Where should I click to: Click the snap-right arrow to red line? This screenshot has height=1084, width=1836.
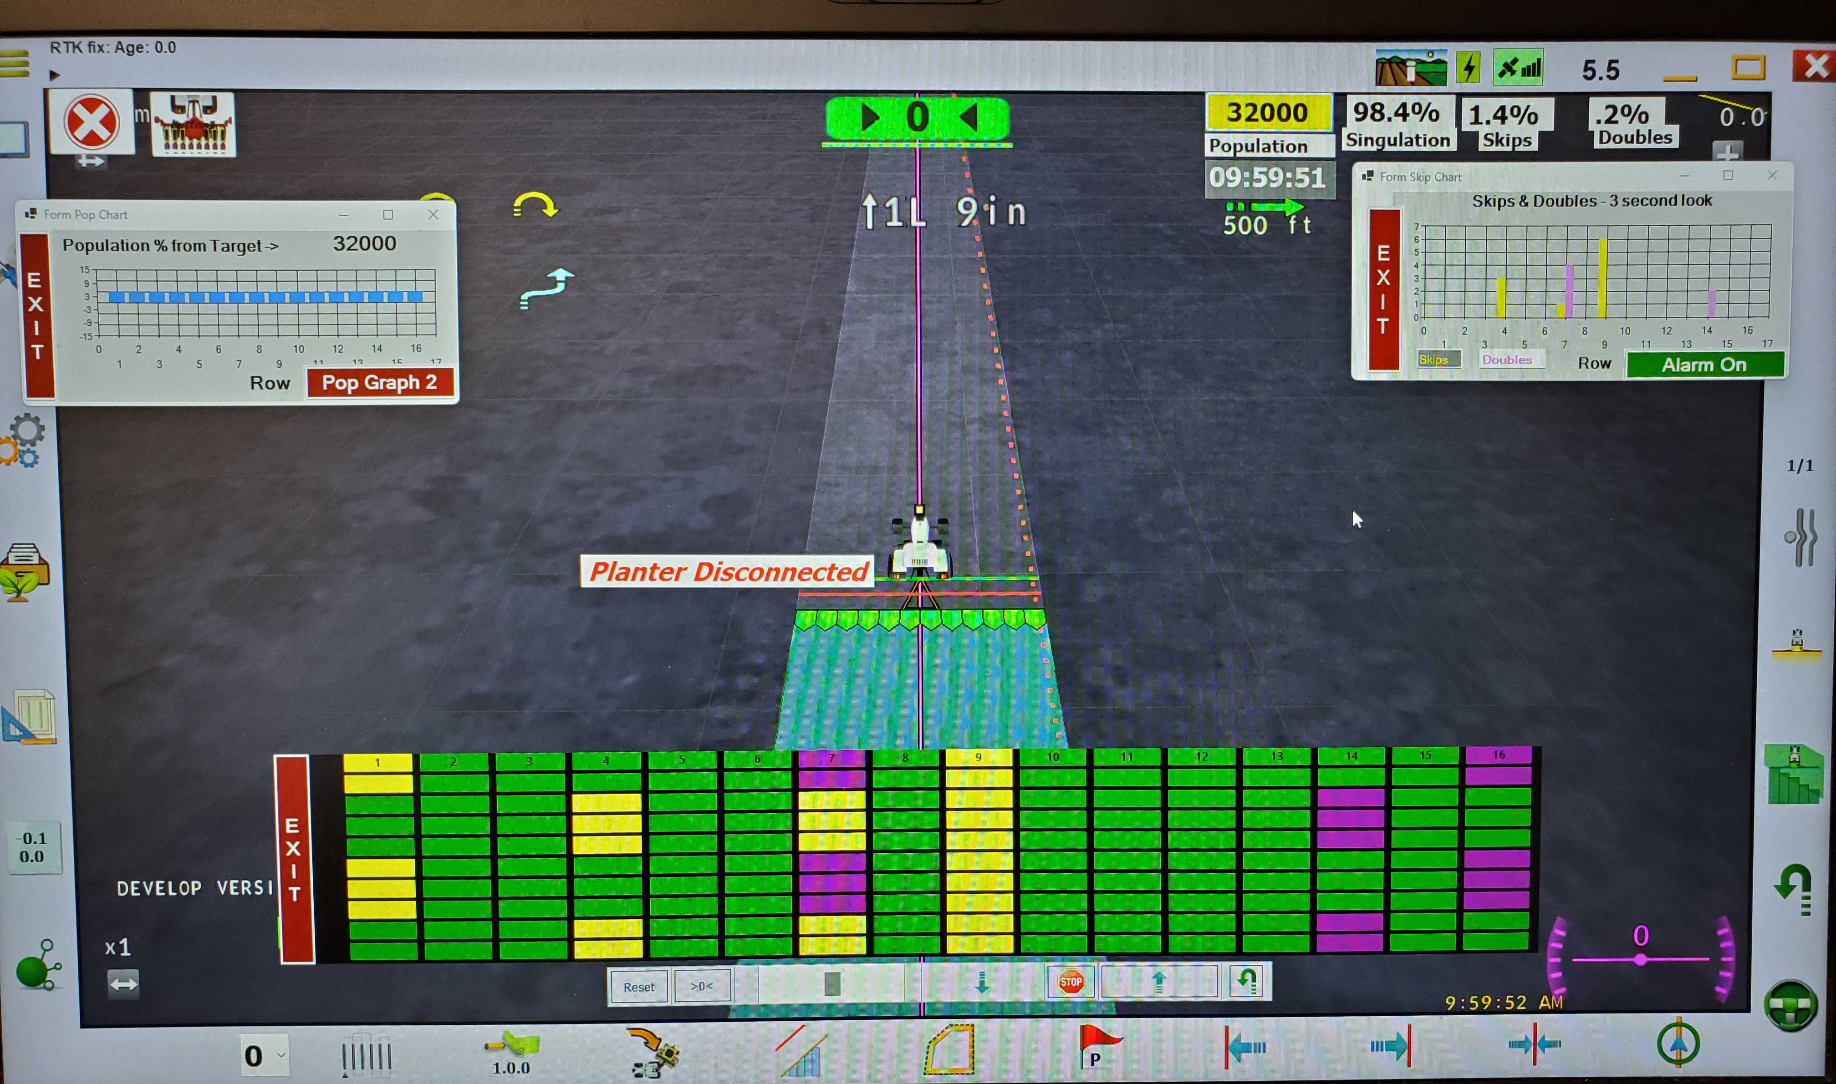pyautogui.click(x=1390, y=1046)
